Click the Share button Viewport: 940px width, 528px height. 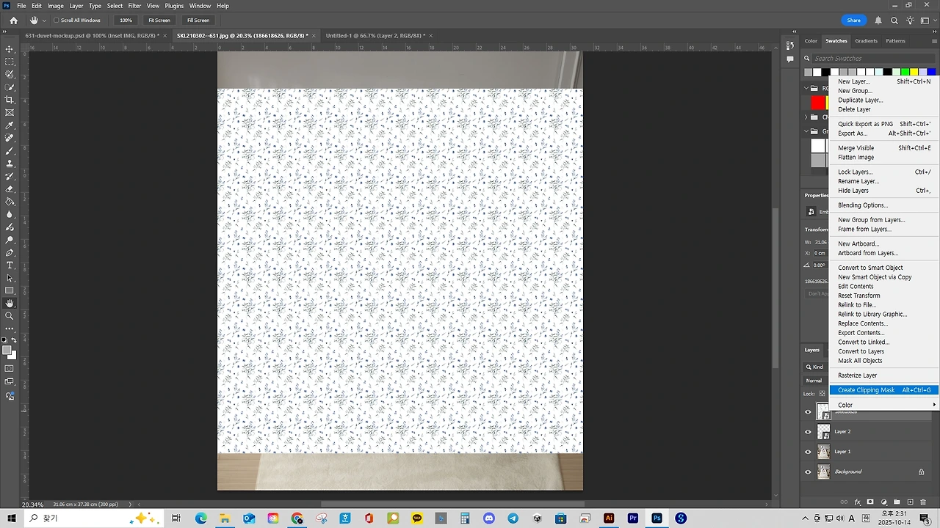coord(853,20)
